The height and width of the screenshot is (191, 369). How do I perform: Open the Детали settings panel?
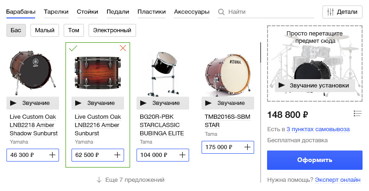pyautogui.click(x=342, y=12)
